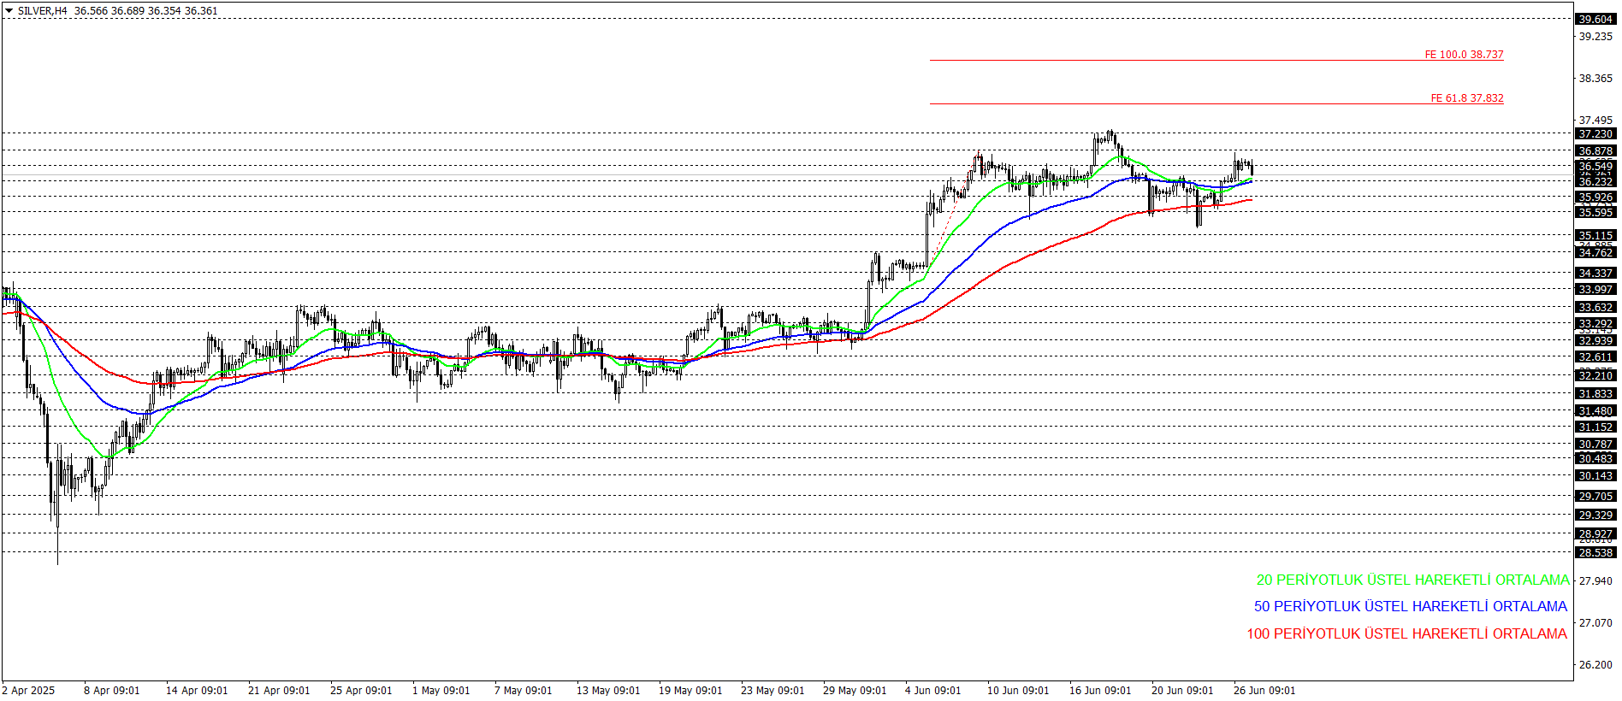This screenshot has width=1622, height=701.
Task: Click the 26.200 price axis value
Action: [1595, 665]
